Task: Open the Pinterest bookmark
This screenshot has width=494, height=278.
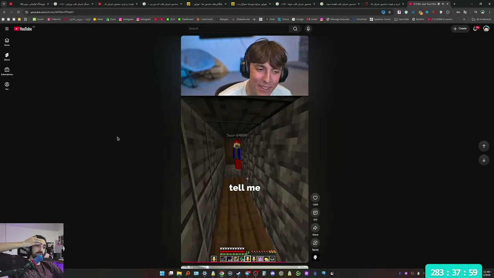Action: coord(54,19)
